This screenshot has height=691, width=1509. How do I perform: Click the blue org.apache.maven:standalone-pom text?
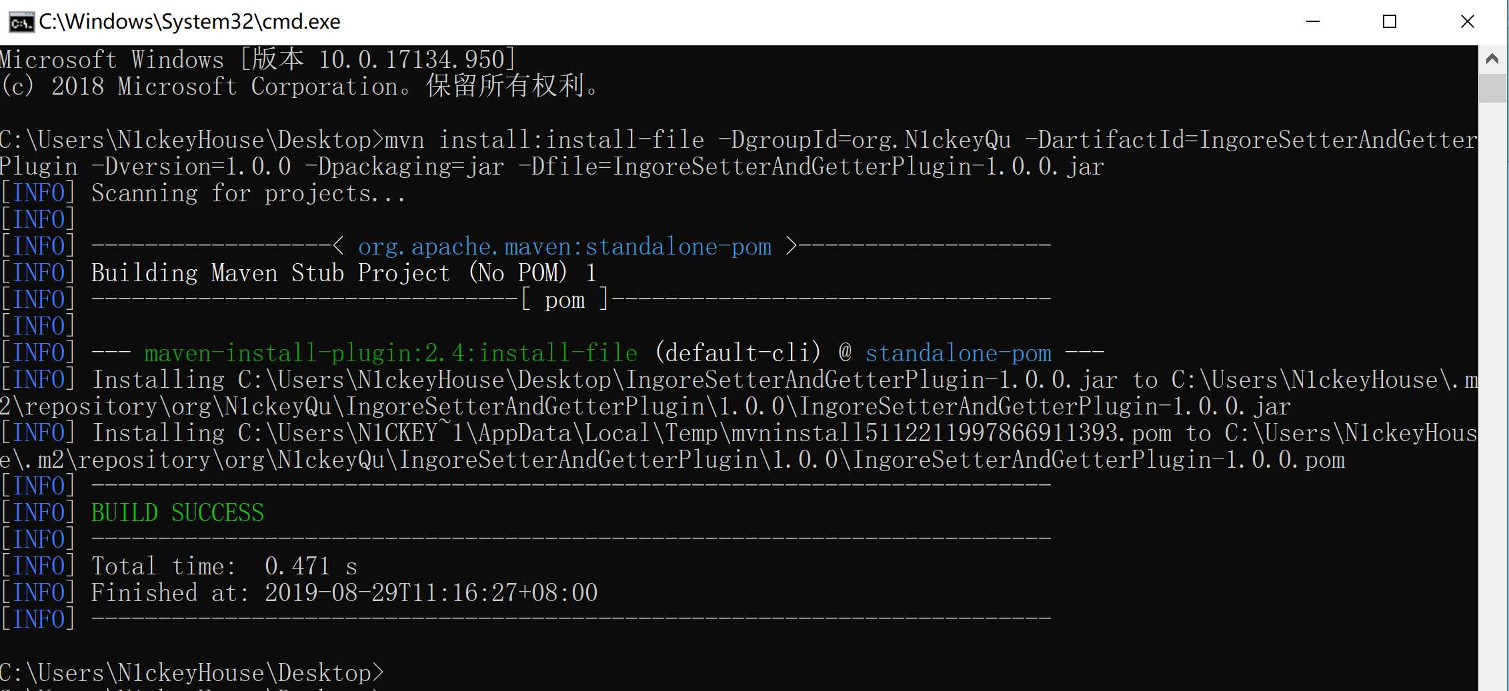(564, 247)
